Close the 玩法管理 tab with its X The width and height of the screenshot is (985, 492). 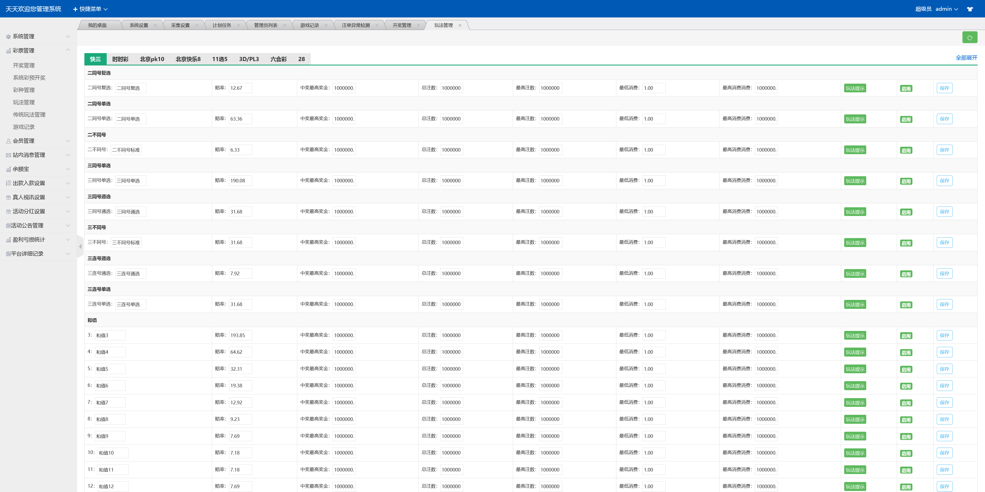coord(460,25)
